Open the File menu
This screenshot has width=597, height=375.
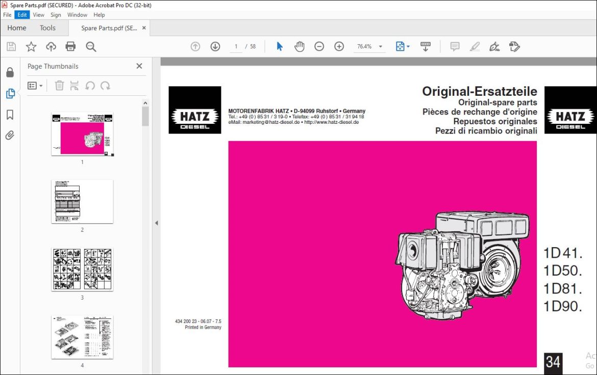7,15
